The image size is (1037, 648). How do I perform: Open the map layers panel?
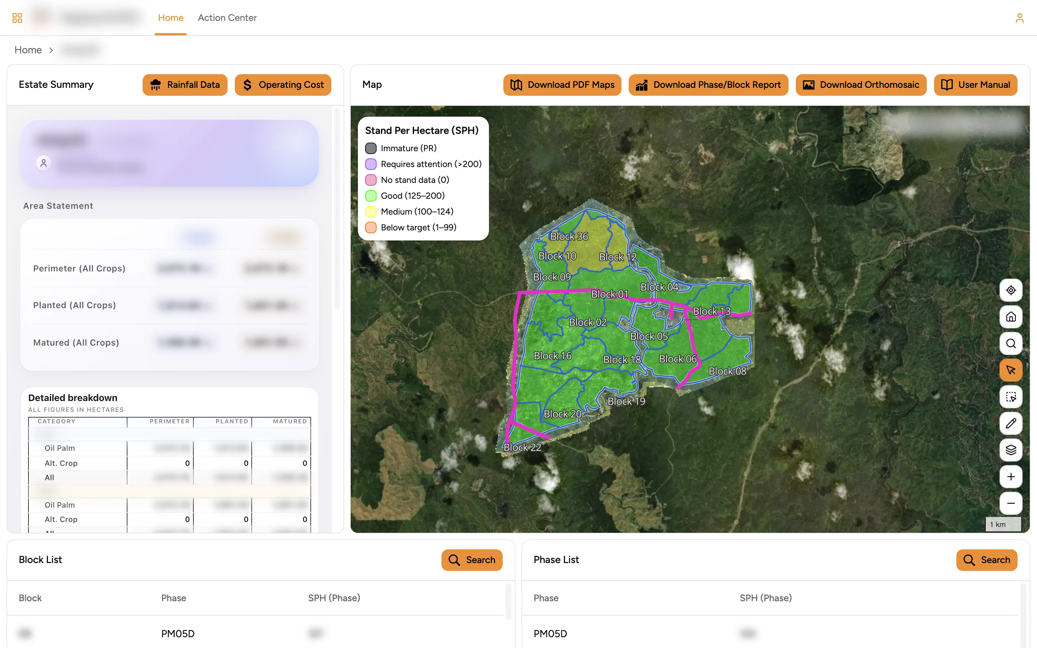1010,450
